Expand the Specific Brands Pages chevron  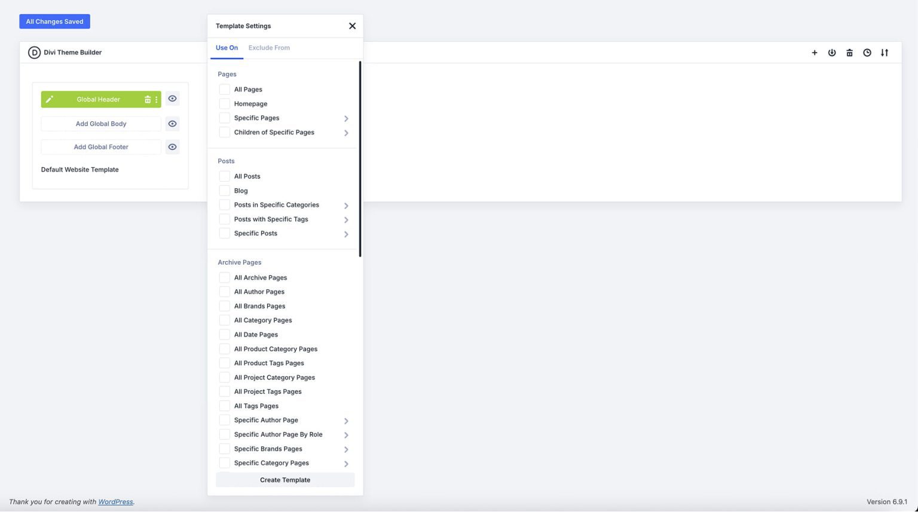(x=346, y=449)
